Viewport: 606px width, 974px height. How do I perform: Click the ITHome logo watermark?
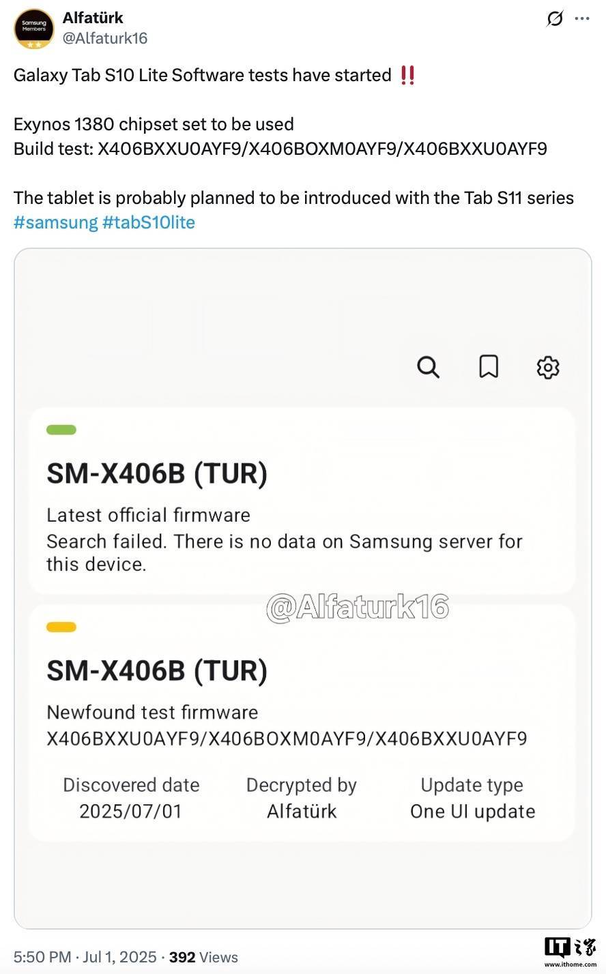[x=569, y=951]
